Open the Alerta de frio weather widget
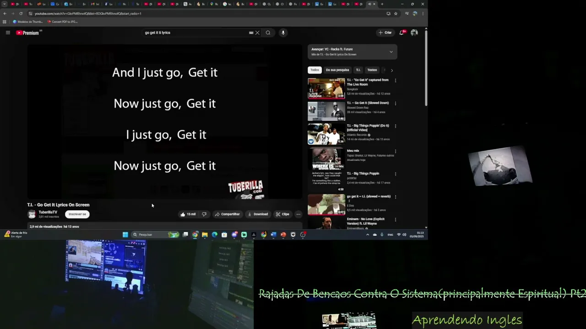The image size is (586, 329). 16,234
